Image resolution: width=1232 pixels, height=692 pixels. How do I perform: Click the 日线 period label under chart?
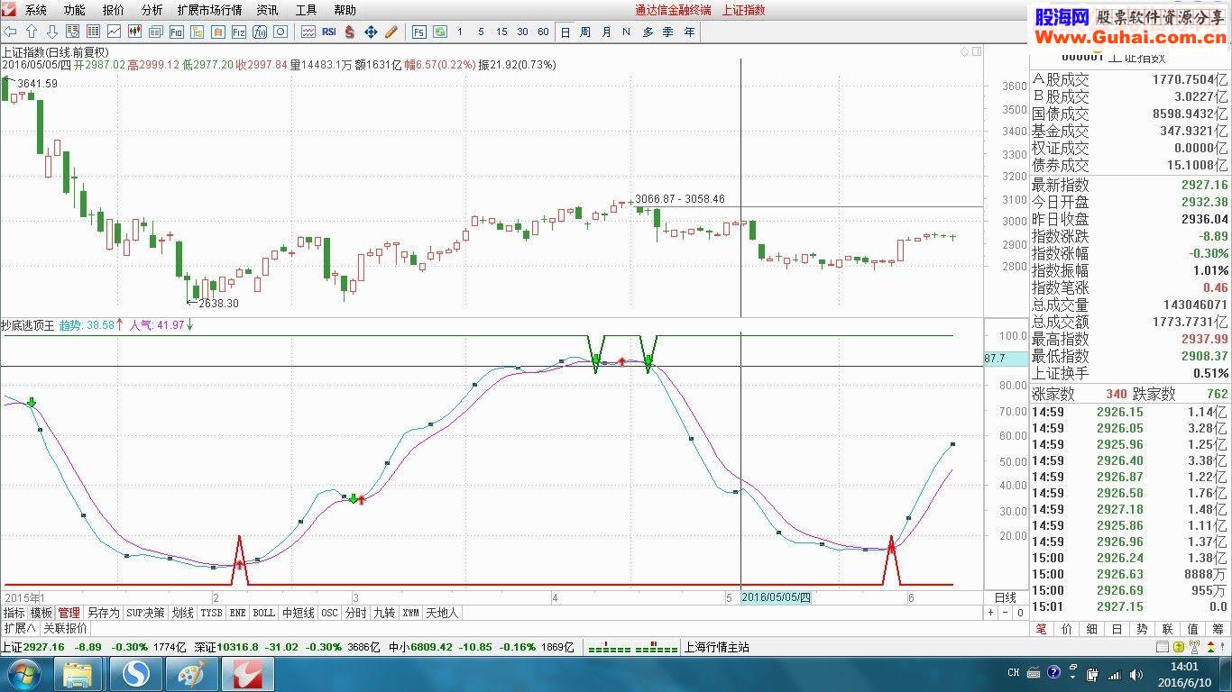point(1006,597)
